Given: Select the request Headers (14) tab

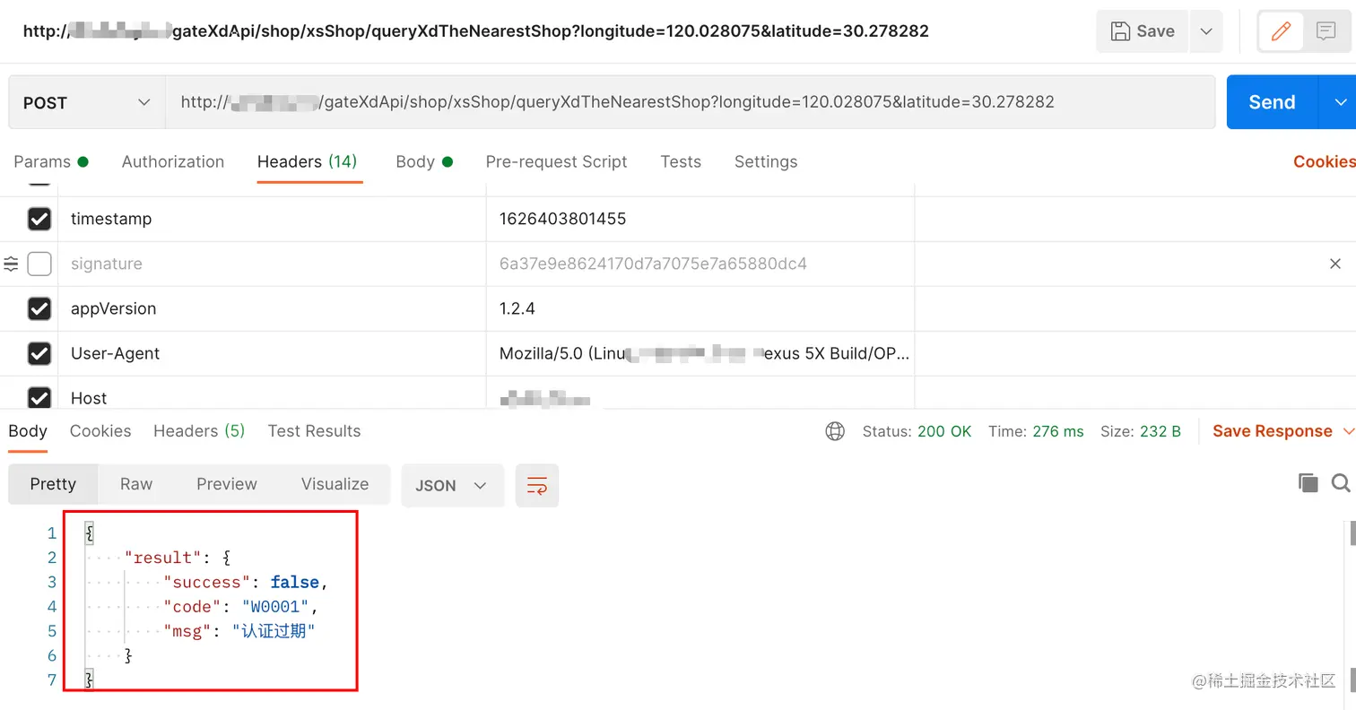Looking at the screenshot, I should pos(308,161).
